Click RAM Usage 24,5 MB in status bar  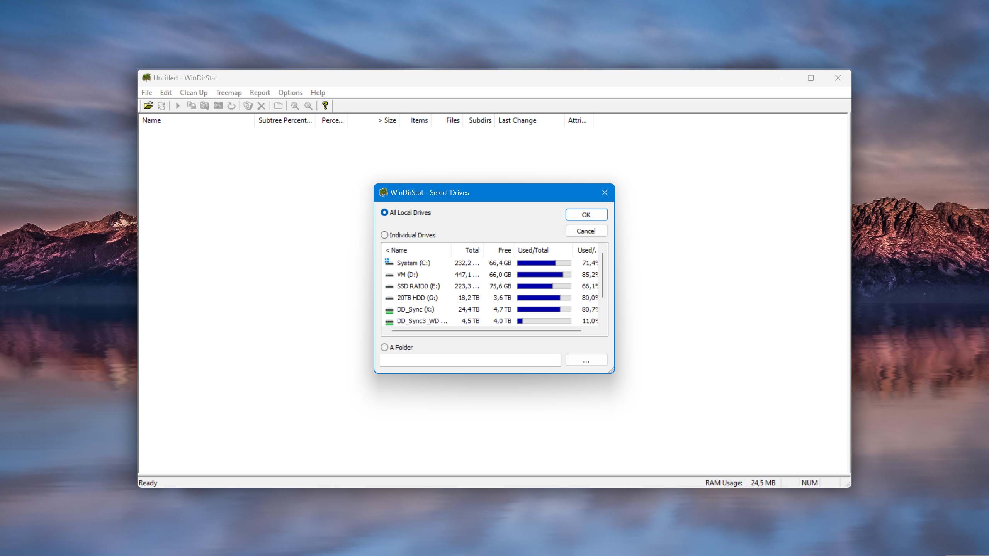pyautogui.click(x=740, y=483)
